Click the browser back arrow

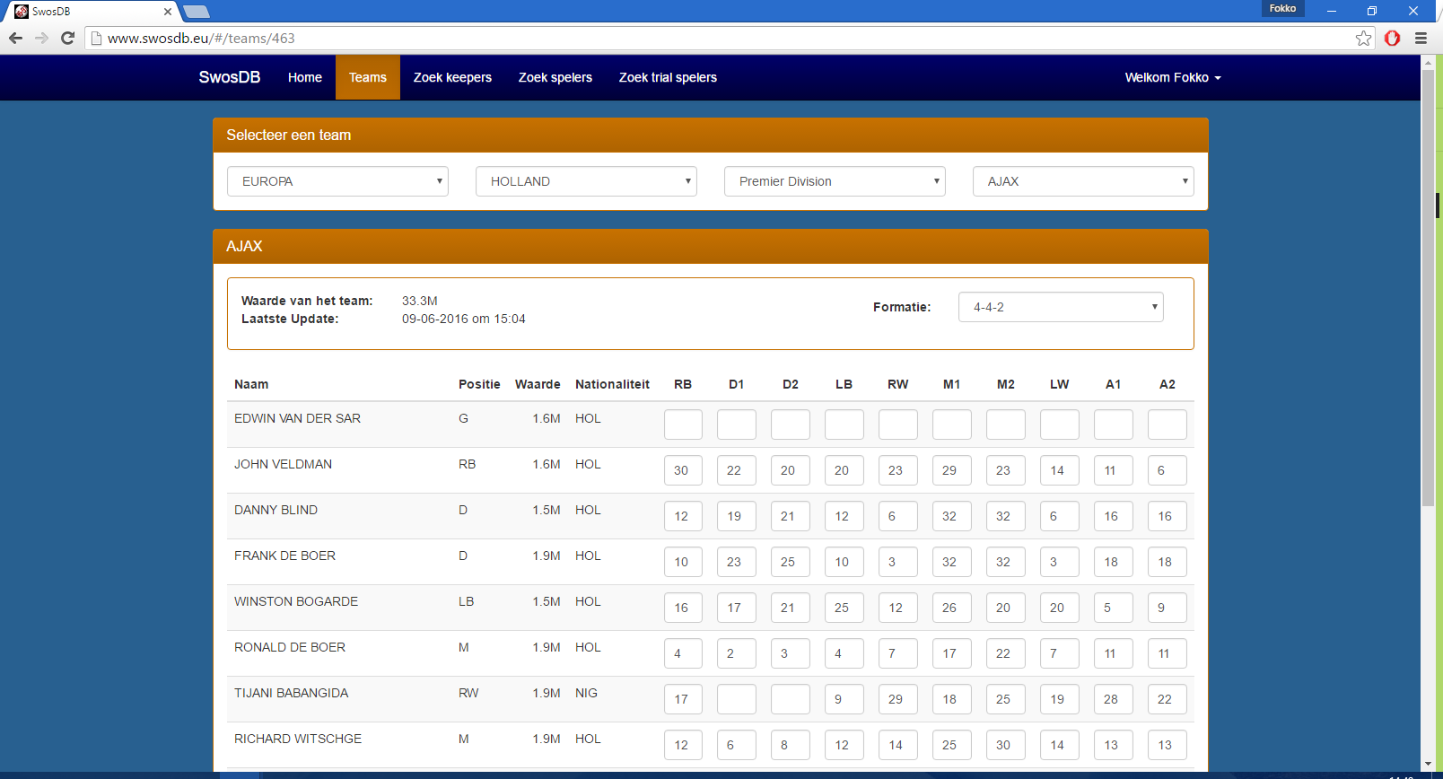pos(15,38)
